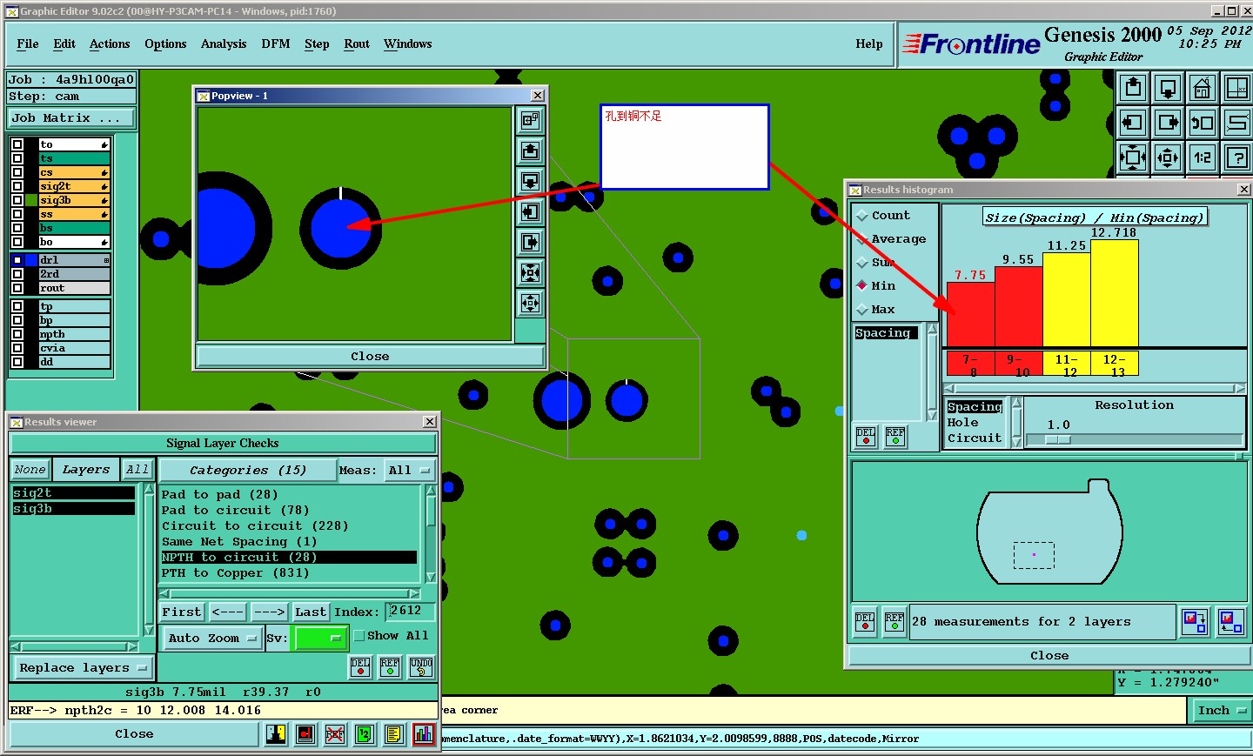
Task: Open the green Sv severity dropdown
Action: [320, 638]
